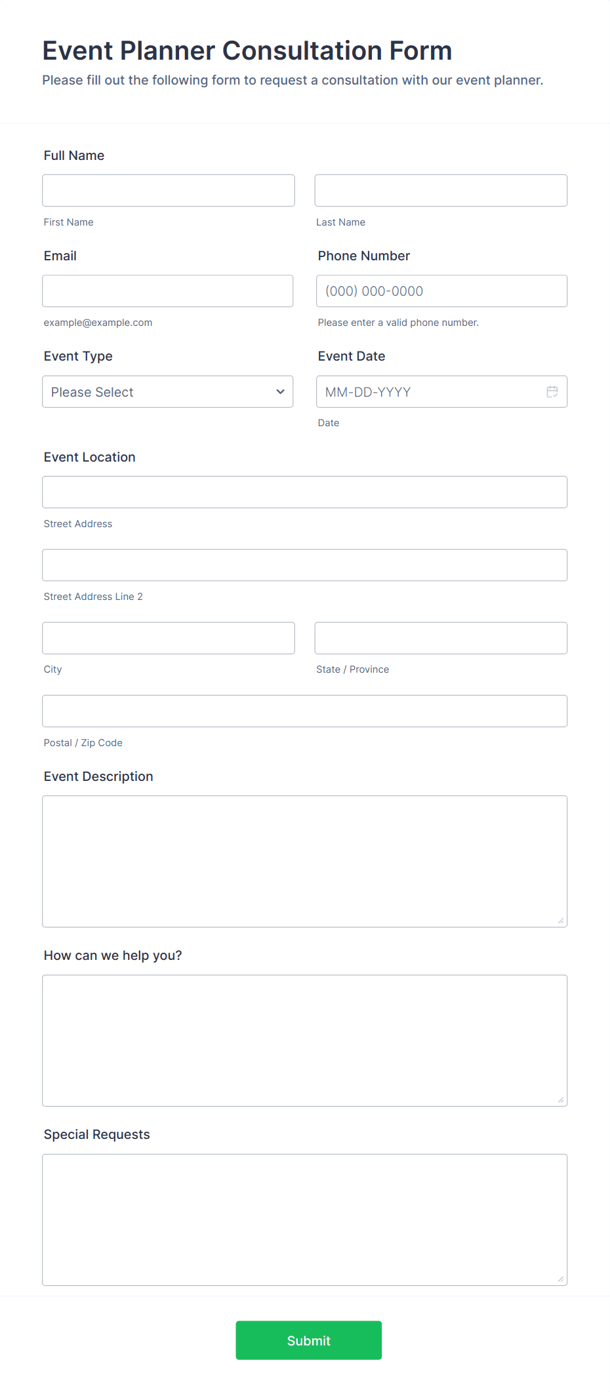The height and width of the screenshot is (1392, 610).
Task: Click inside the First Name field
Action: coord(168,190)
